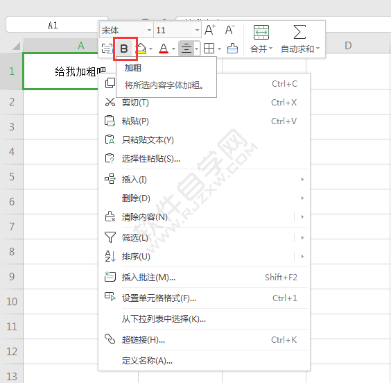Click the paste clipboard icon

point(110,121)
